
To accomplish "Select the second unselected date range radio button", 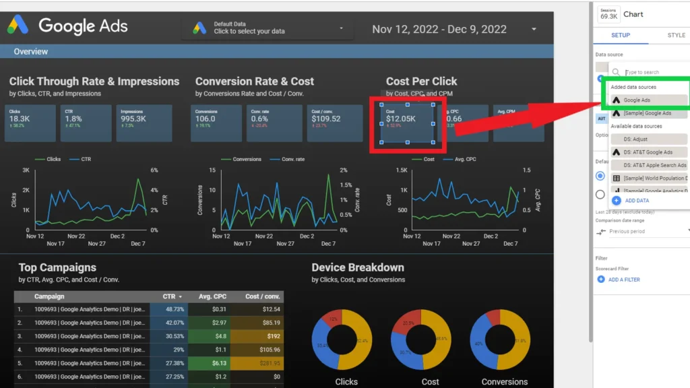I will (600, 195).
